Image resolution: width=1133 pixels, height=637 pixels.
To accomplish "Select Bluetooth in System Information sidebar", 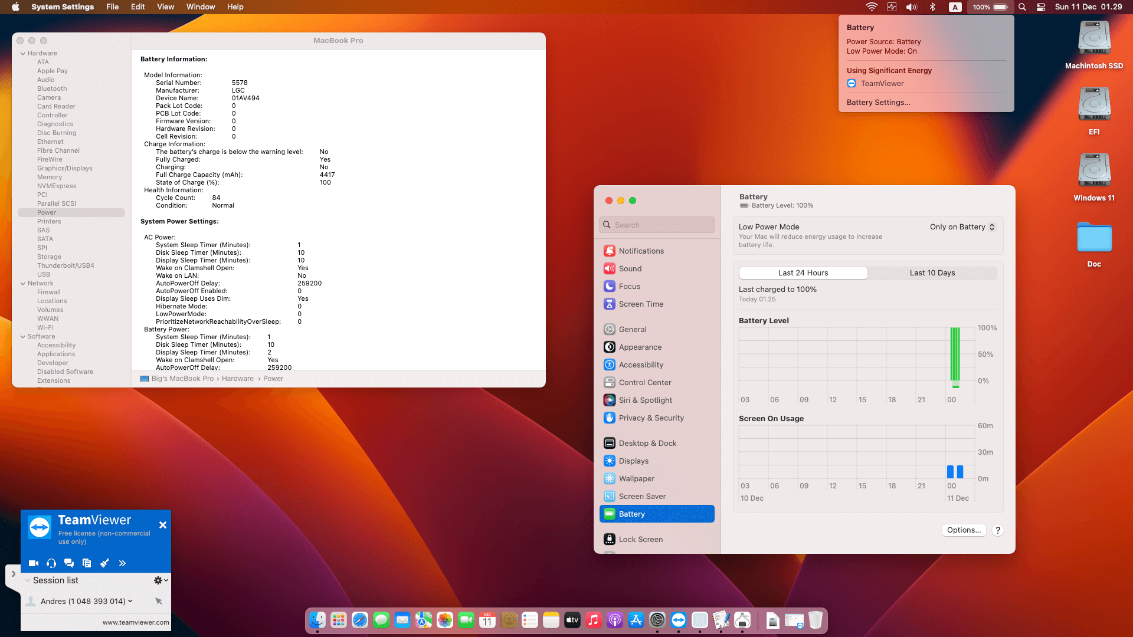I will [x=52, y=88].
